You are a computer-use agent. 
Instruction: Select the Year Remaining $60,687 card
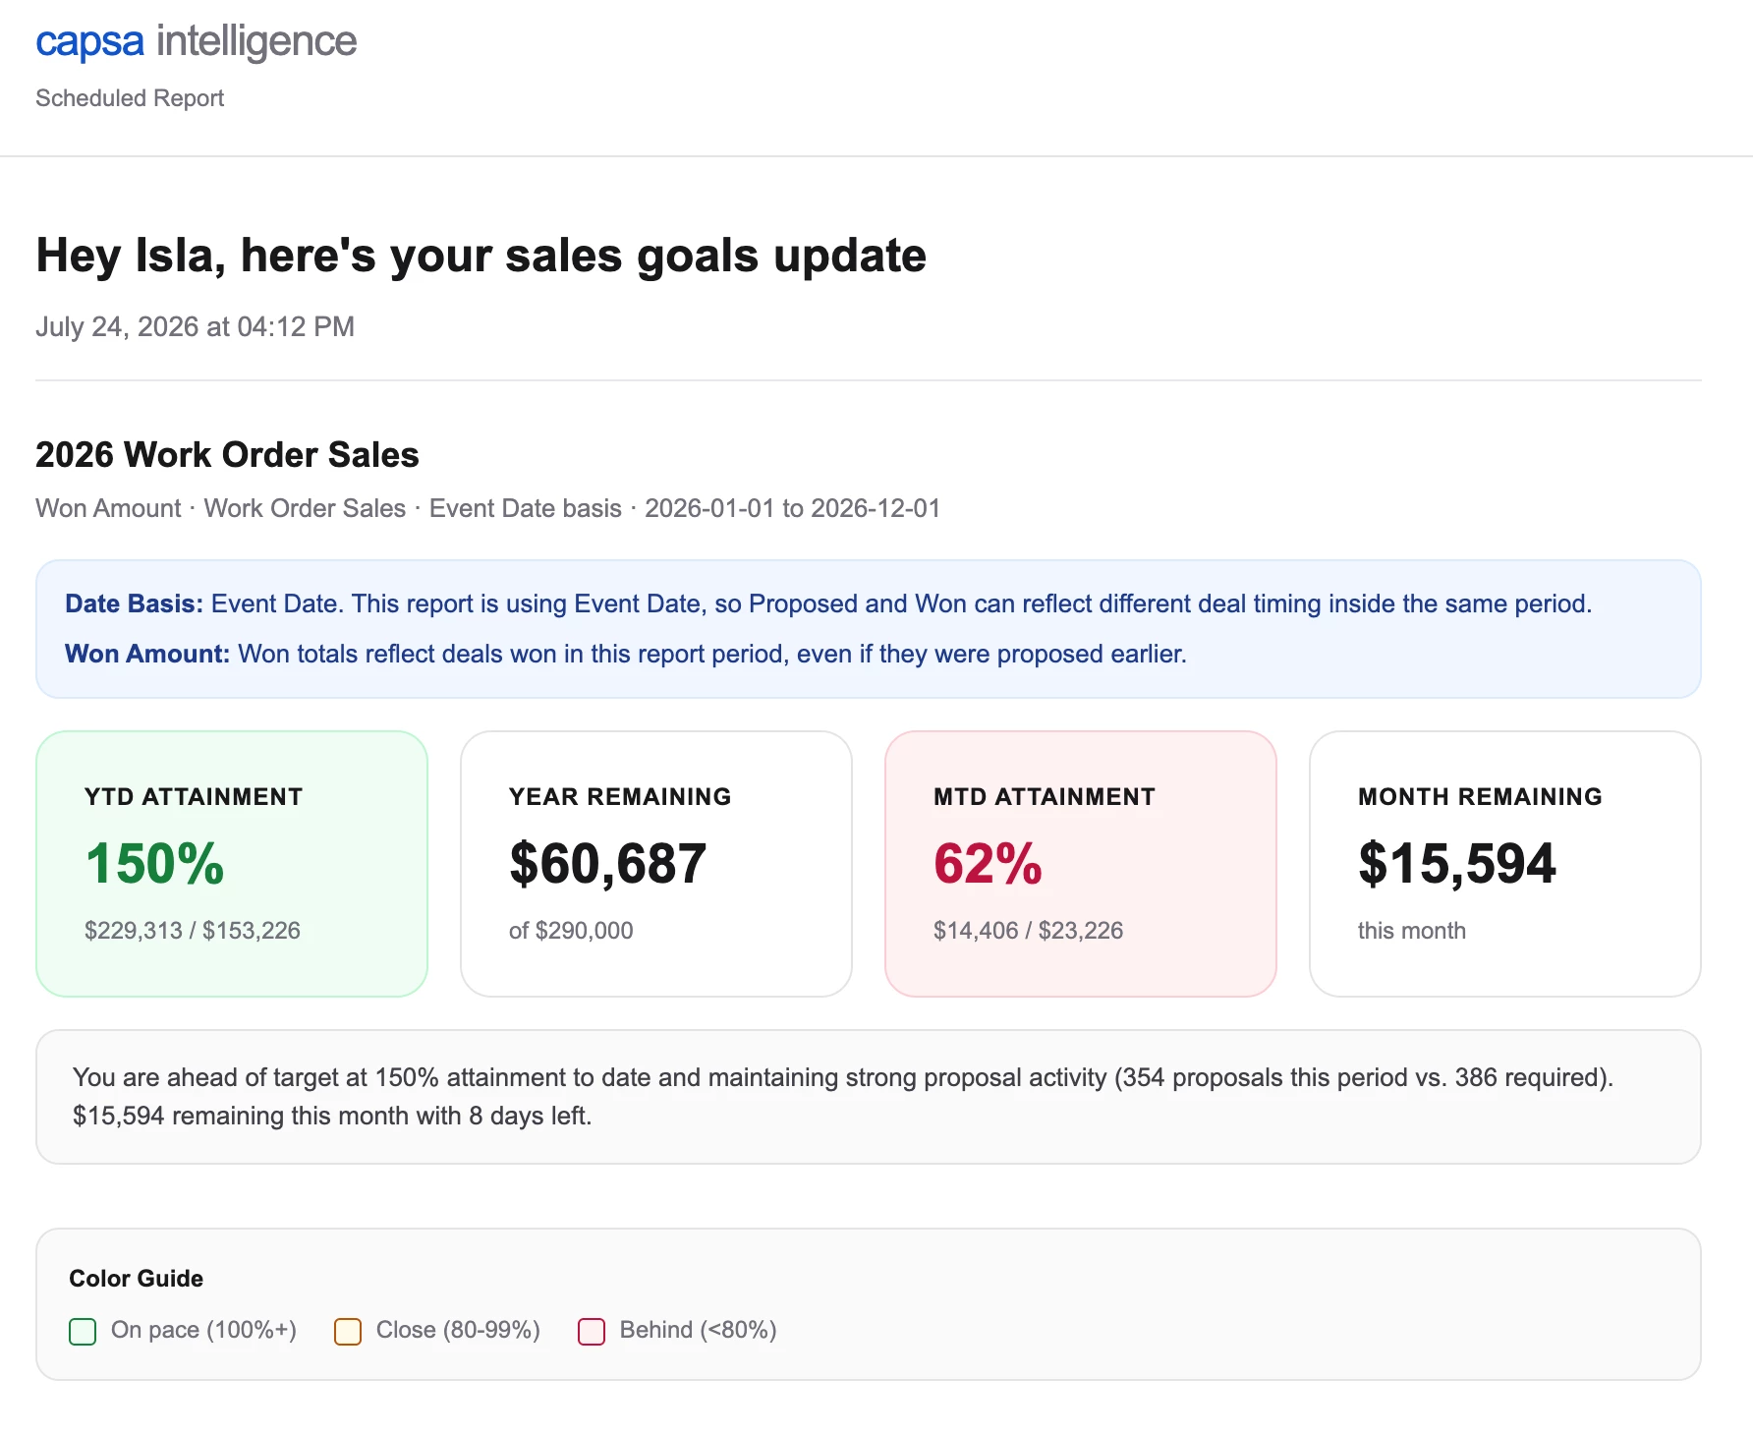[656, 864]
